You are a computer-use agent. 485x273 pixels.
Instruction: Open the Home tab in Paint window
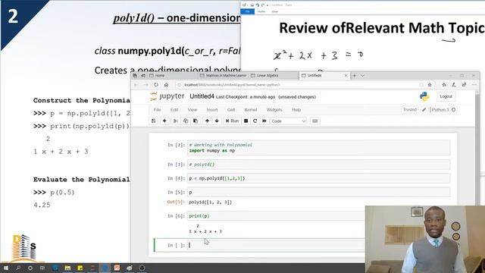(x=261, y=12)
